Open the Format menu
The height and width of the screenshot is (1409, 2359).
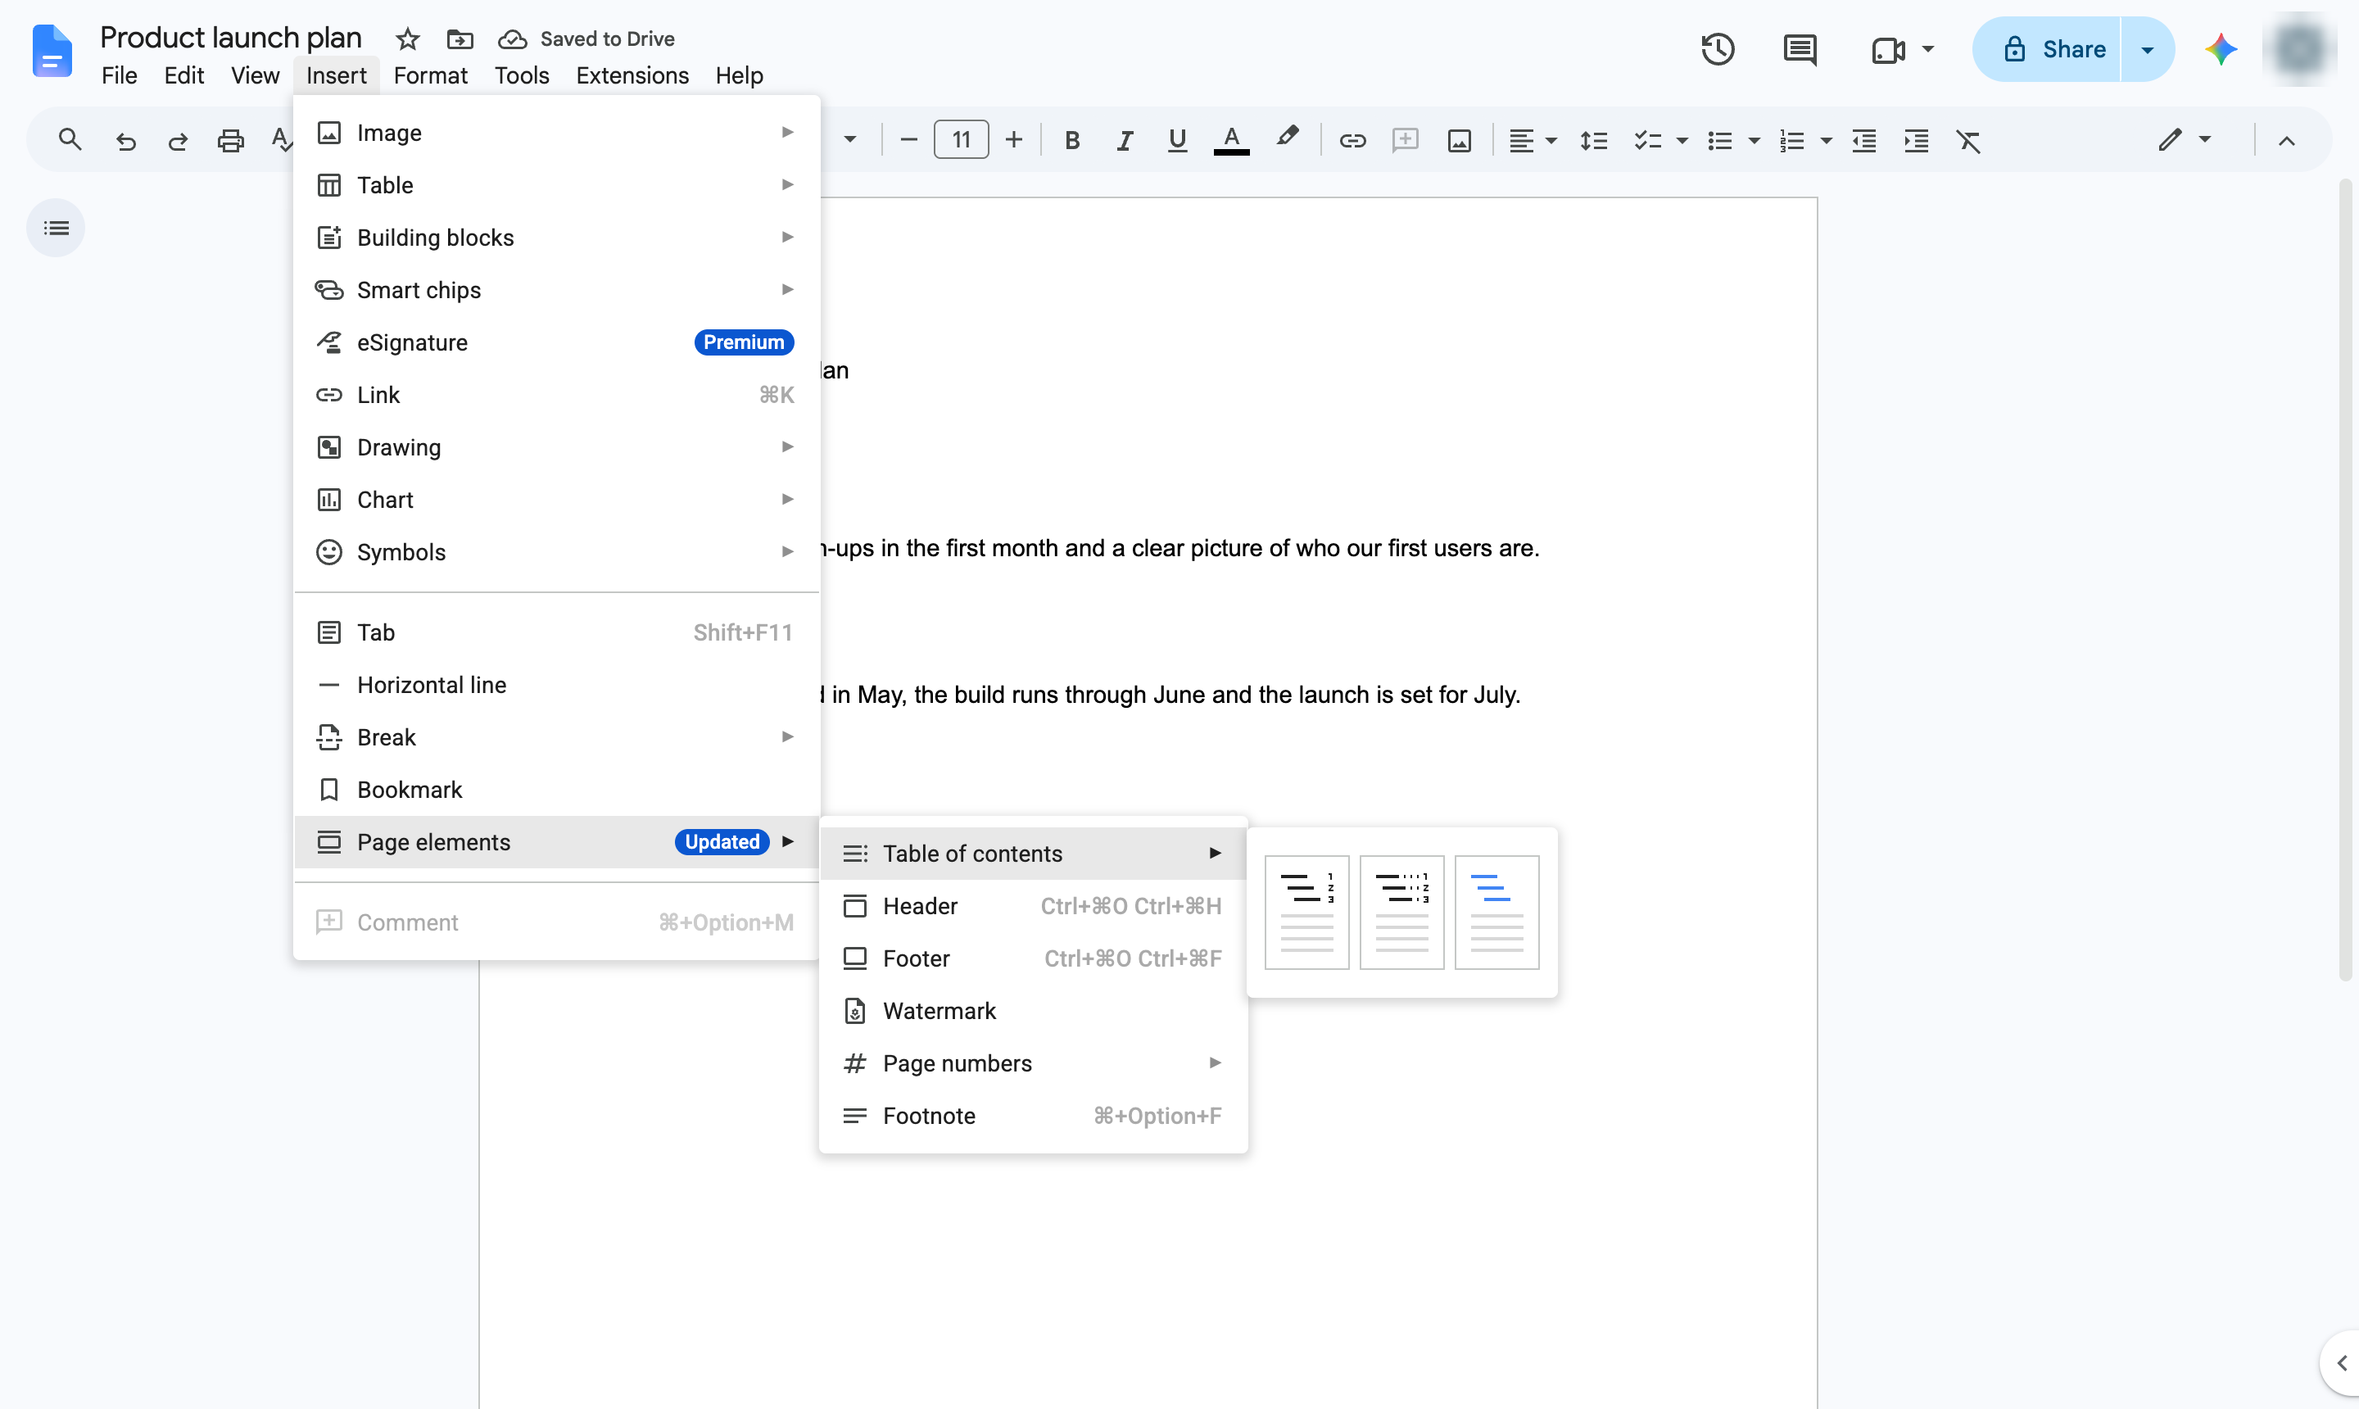[x=430, y=75]
